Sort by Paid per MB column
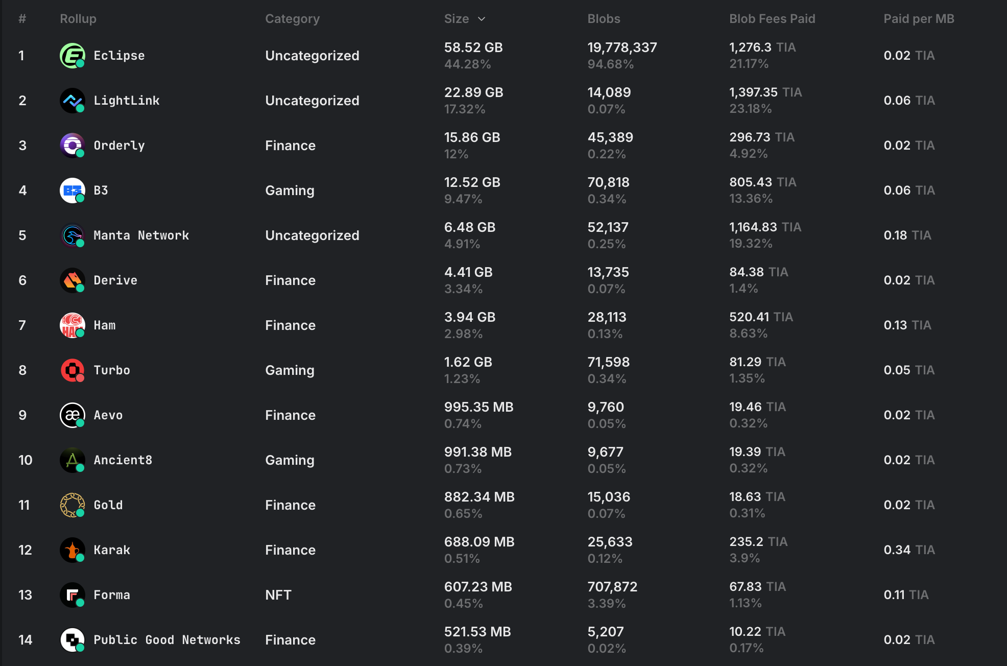The image size is (1007, 666). point(919,19)
